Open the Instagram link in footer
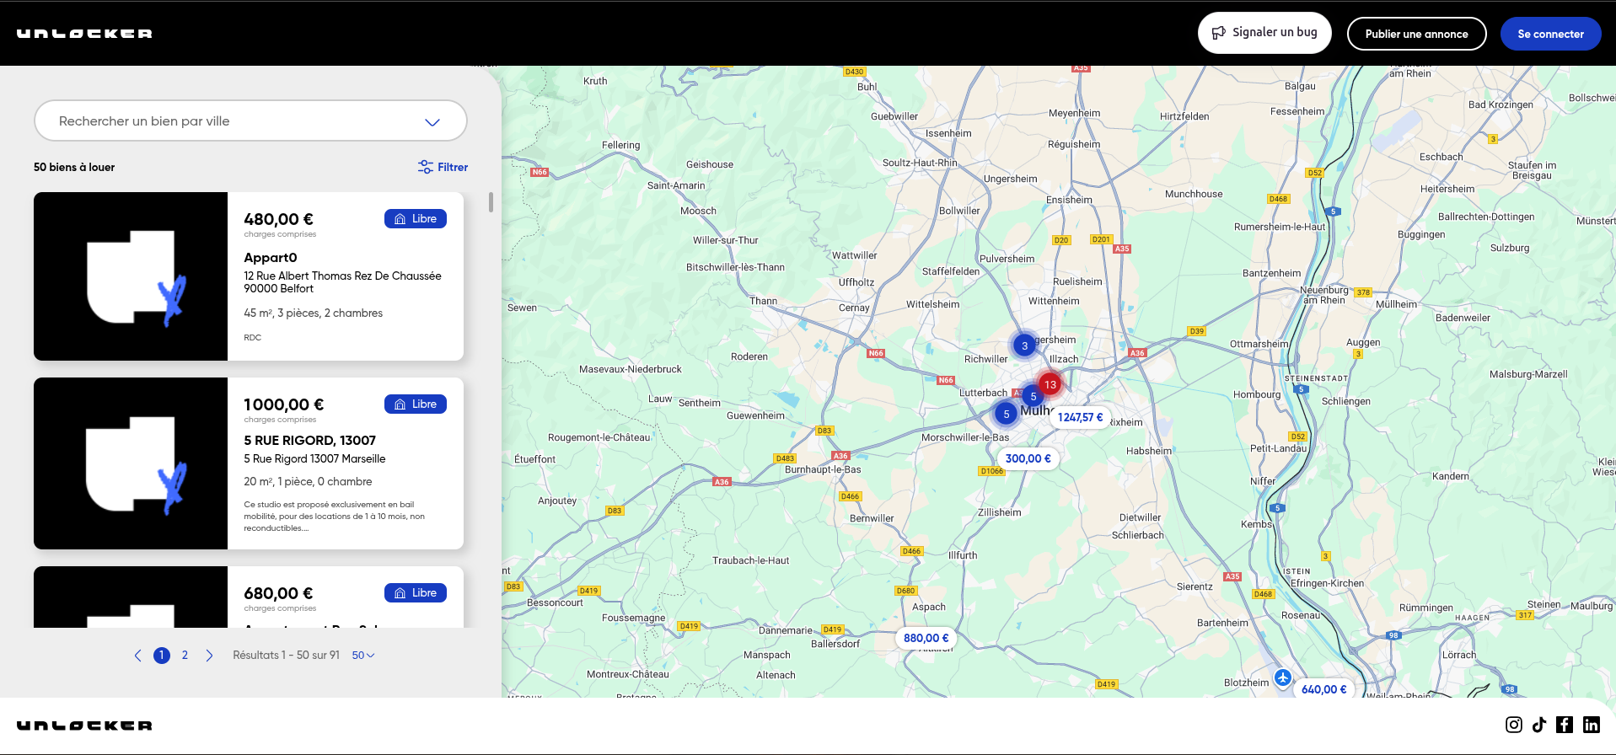 click(x=1514, y=725)
